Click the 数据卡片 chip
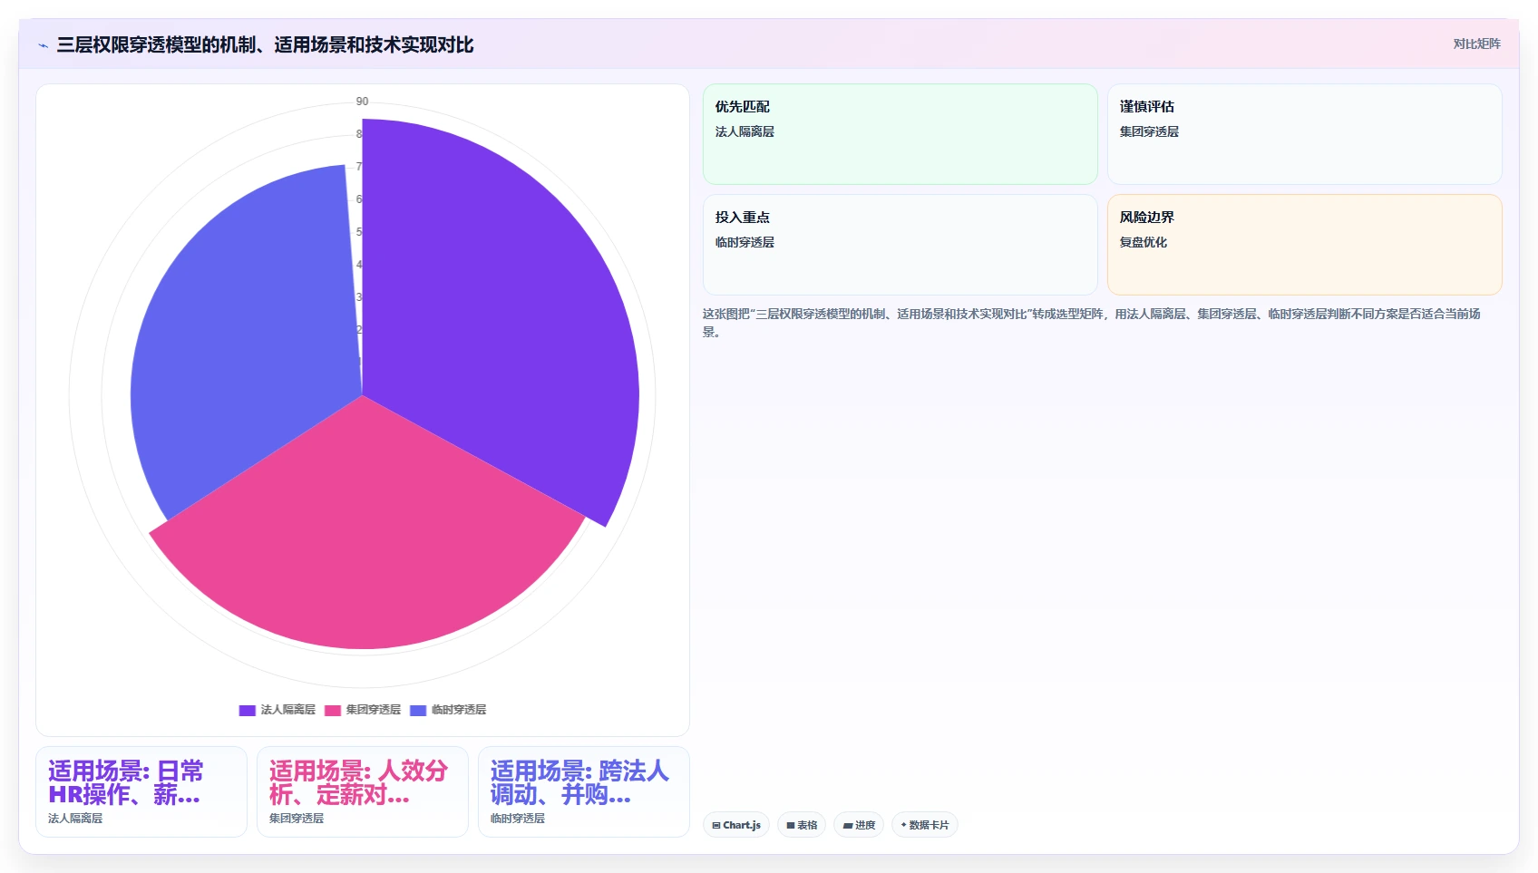 pos(925,825)
